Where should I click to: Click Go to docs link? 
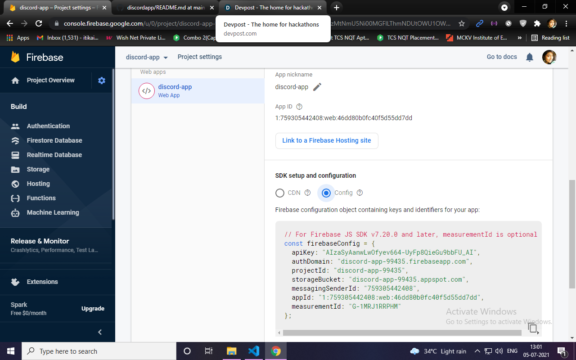[x=502, y=57]
